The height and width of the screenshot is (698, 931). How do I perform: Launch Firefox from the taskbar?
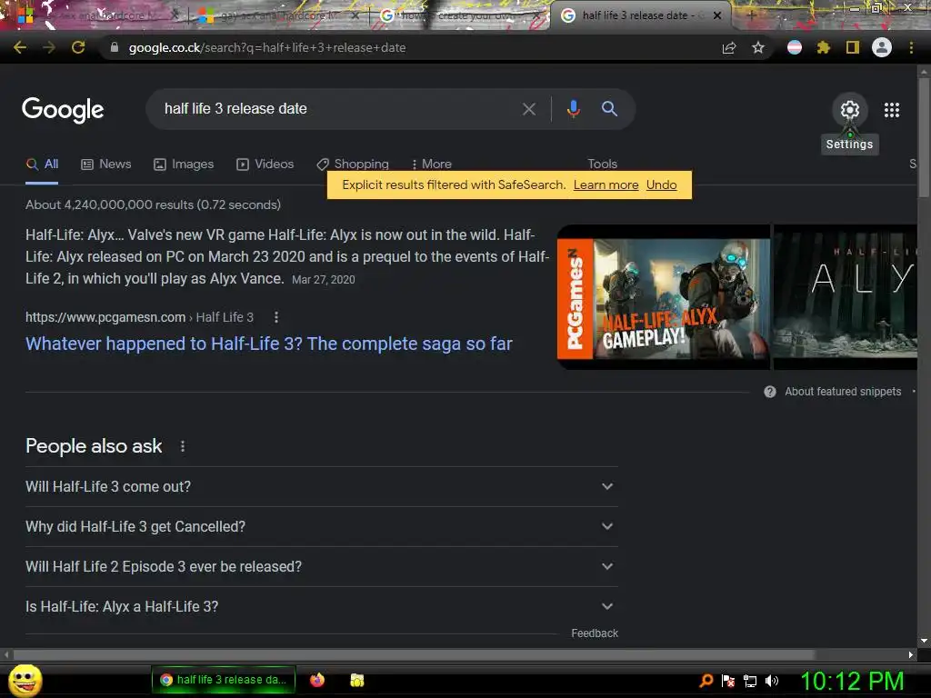pyautogui.click(x=317, y=680)
